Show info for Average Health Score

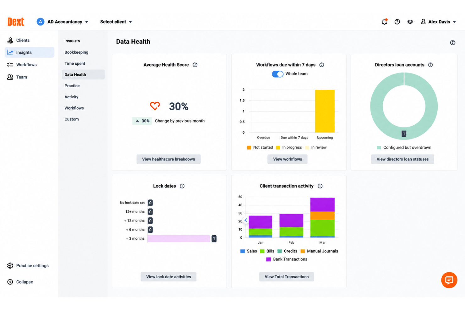coord(195,65)
